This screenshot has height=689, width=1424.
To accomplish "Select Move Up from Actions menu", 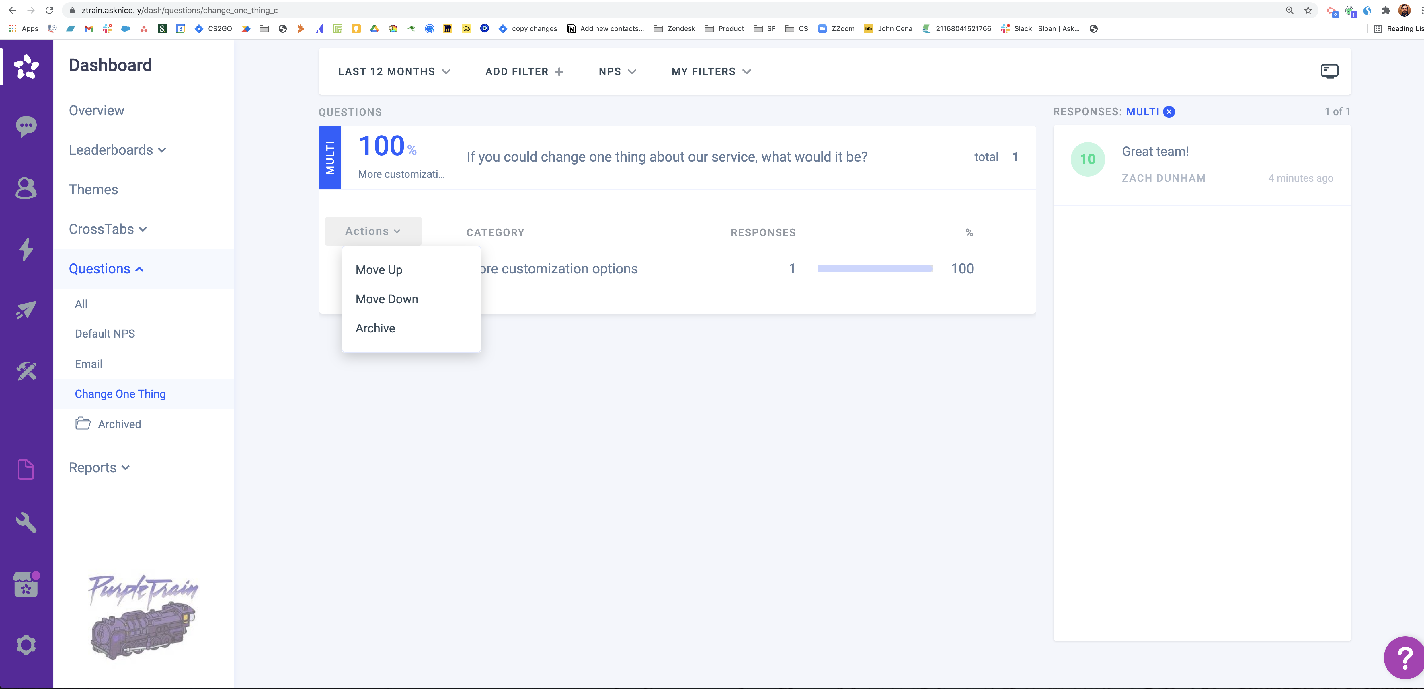I will (379, 270).
